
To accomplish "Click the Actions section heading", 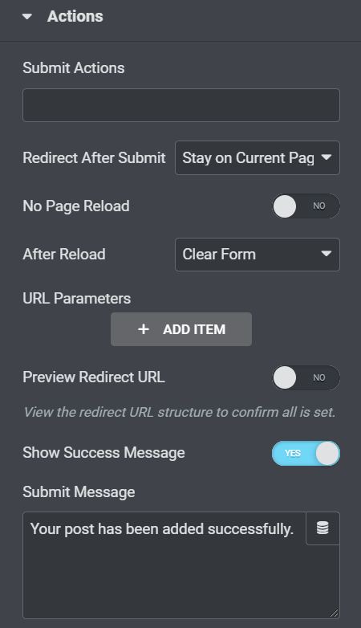I will tap(75, 16).
